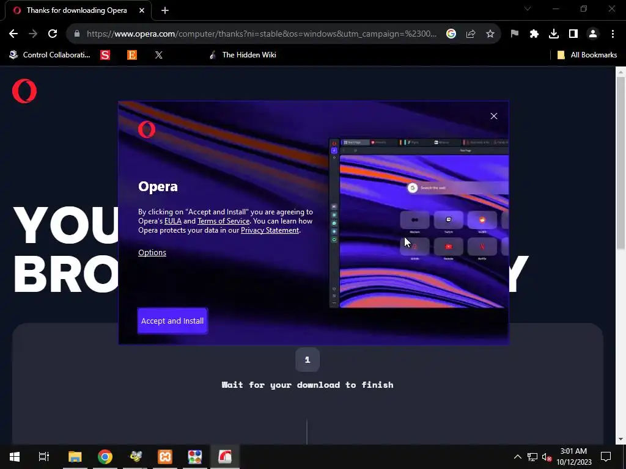Screen dimensions: 626x469
Task: Open the red S bookmark
Action: pos(105,55)
